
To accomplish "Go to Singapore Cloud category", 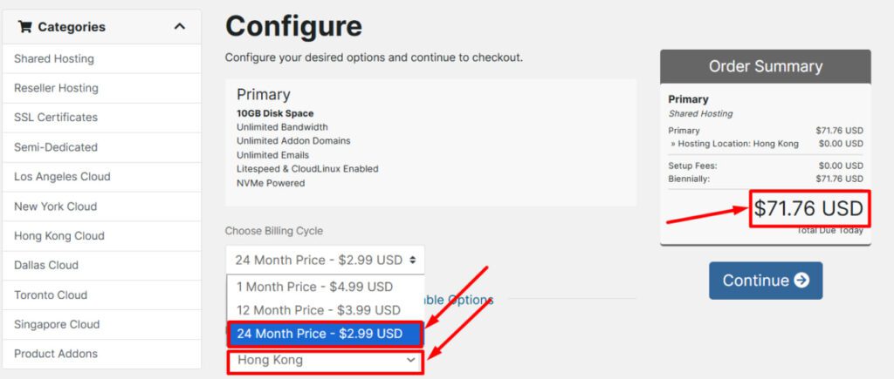I will [57, 325].
